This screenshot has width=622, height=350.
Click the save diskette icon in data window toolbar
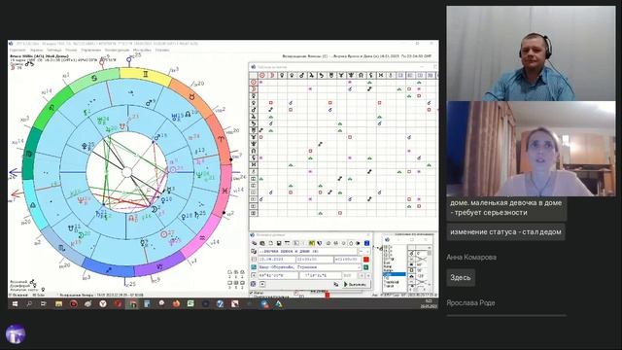click(279, 243)
